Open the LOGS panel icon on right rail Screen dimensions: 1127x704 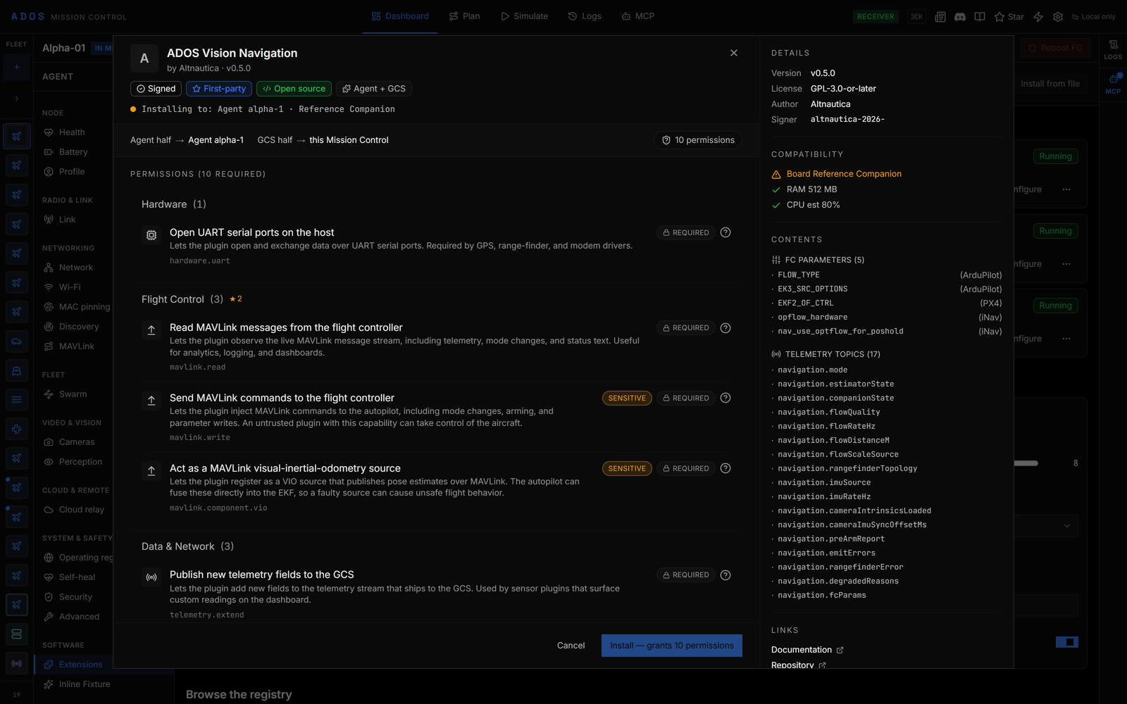1113,49
